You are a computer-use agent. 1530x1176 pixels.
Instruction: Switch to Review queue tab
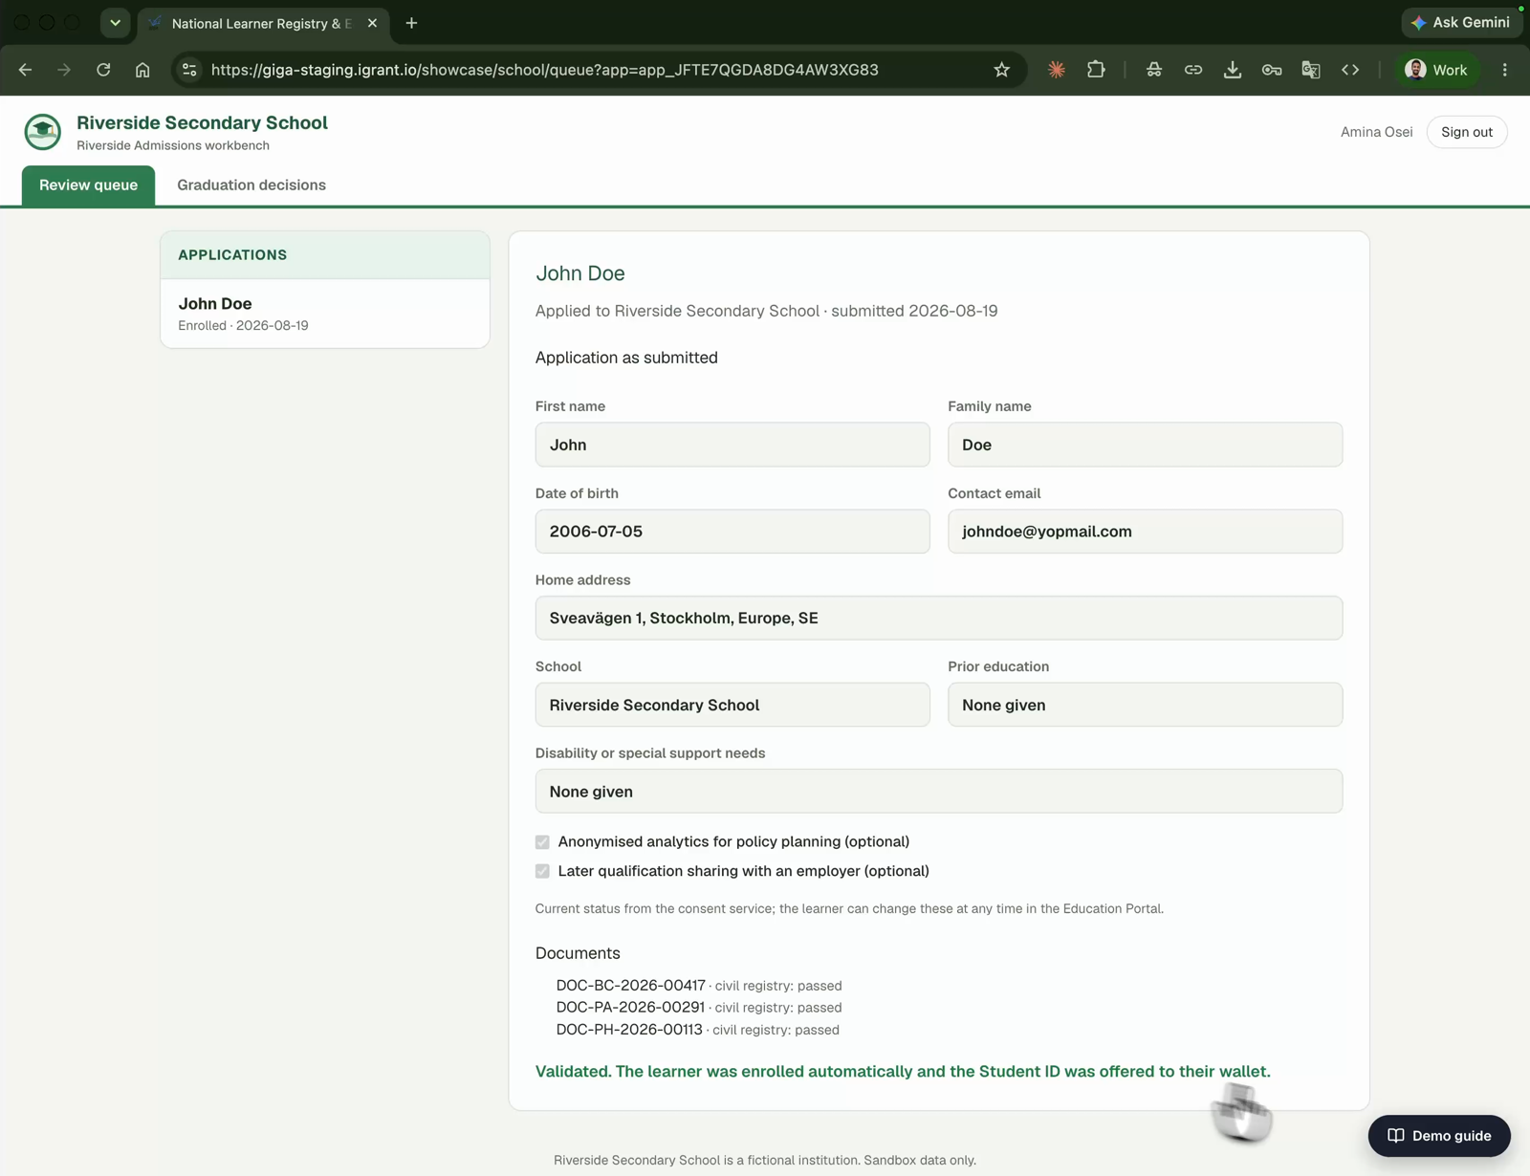pos(88,185)
